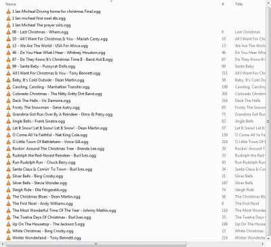Click the icon beside 1 Ian micheal first noel dts.ogg
This screenshot has width=271, height=247.
[8, 18]
